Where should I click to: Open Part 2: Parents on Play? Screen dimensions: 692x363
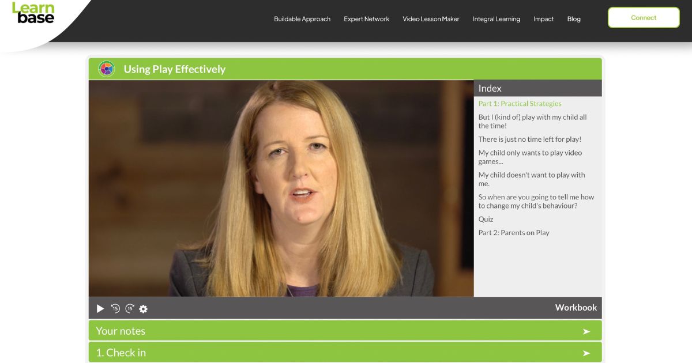coord(513,233)
